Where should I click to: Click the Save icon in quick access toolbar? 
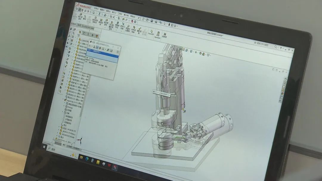[x=152, y=21]
